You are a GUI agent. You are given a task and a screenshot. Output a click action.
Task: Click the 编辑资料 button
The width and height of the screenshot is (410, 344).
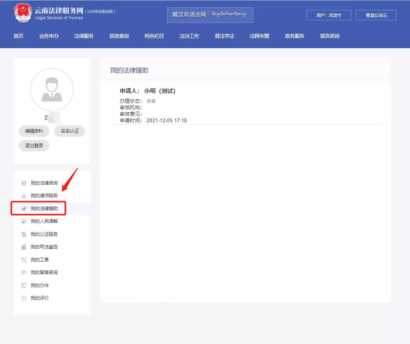pos(34,131)
